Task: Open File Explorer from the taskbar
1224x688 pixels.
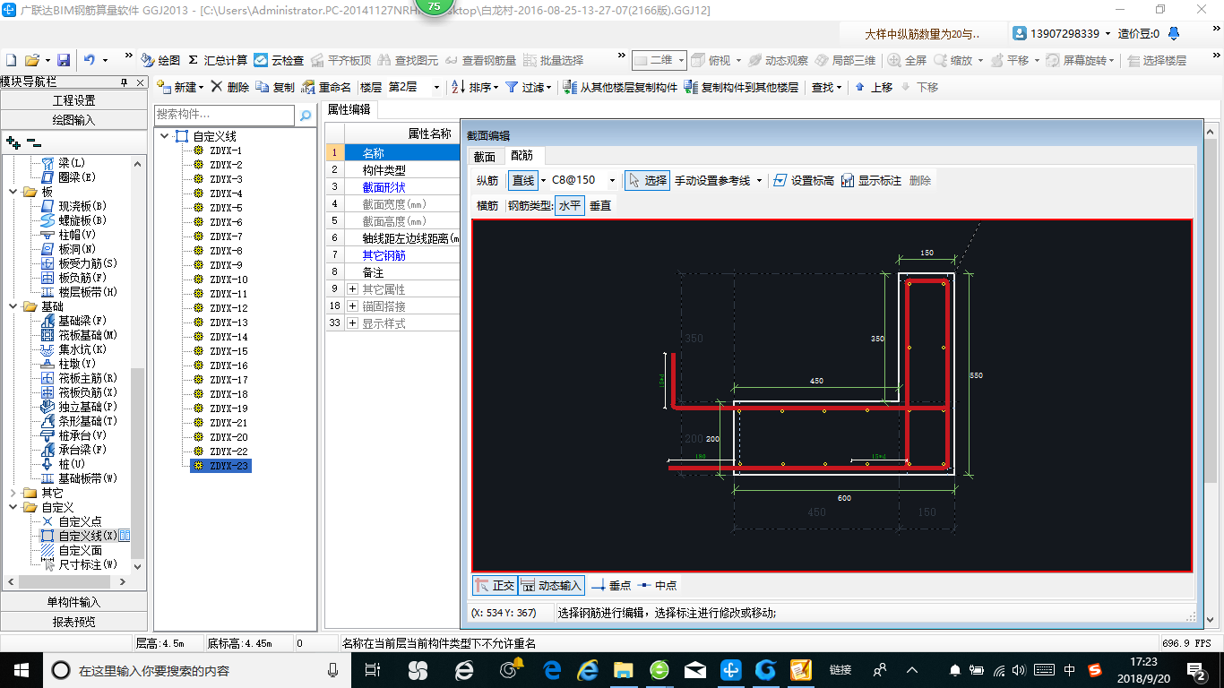Action: point(623,669)
